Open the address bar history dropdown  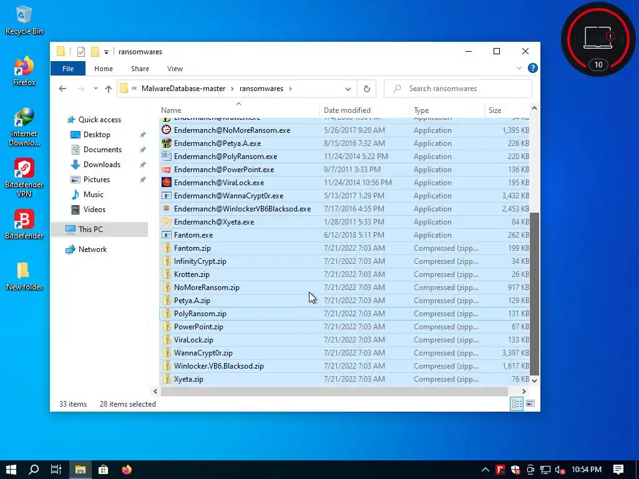pos(348,89)
